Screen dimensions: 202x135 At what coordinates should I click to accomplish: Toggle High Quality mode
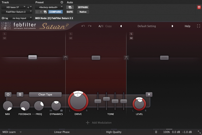click(x=114, y=132)
